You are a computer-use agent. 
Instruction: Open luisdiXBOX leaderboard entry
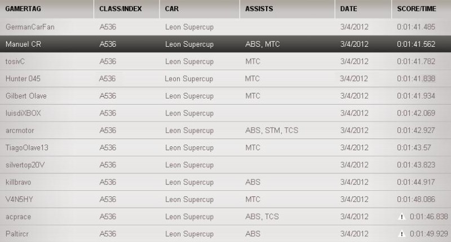23,113
